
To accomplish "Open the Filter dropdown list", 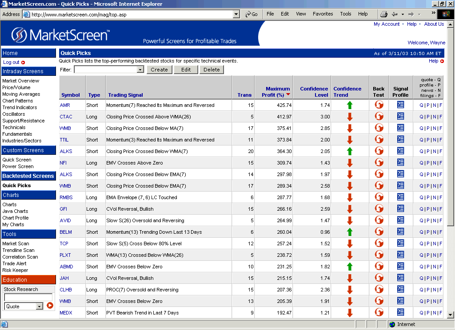I will [140, 70].
